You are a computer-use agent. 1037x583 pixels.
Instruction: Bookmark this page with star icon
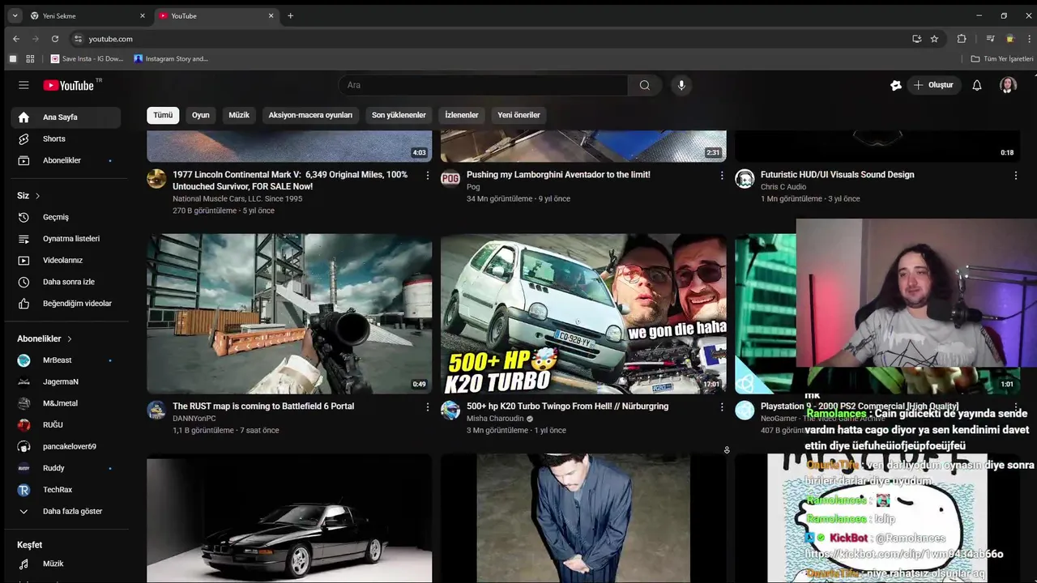click(934, 39)
